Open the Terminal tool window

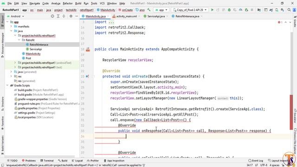47,161
